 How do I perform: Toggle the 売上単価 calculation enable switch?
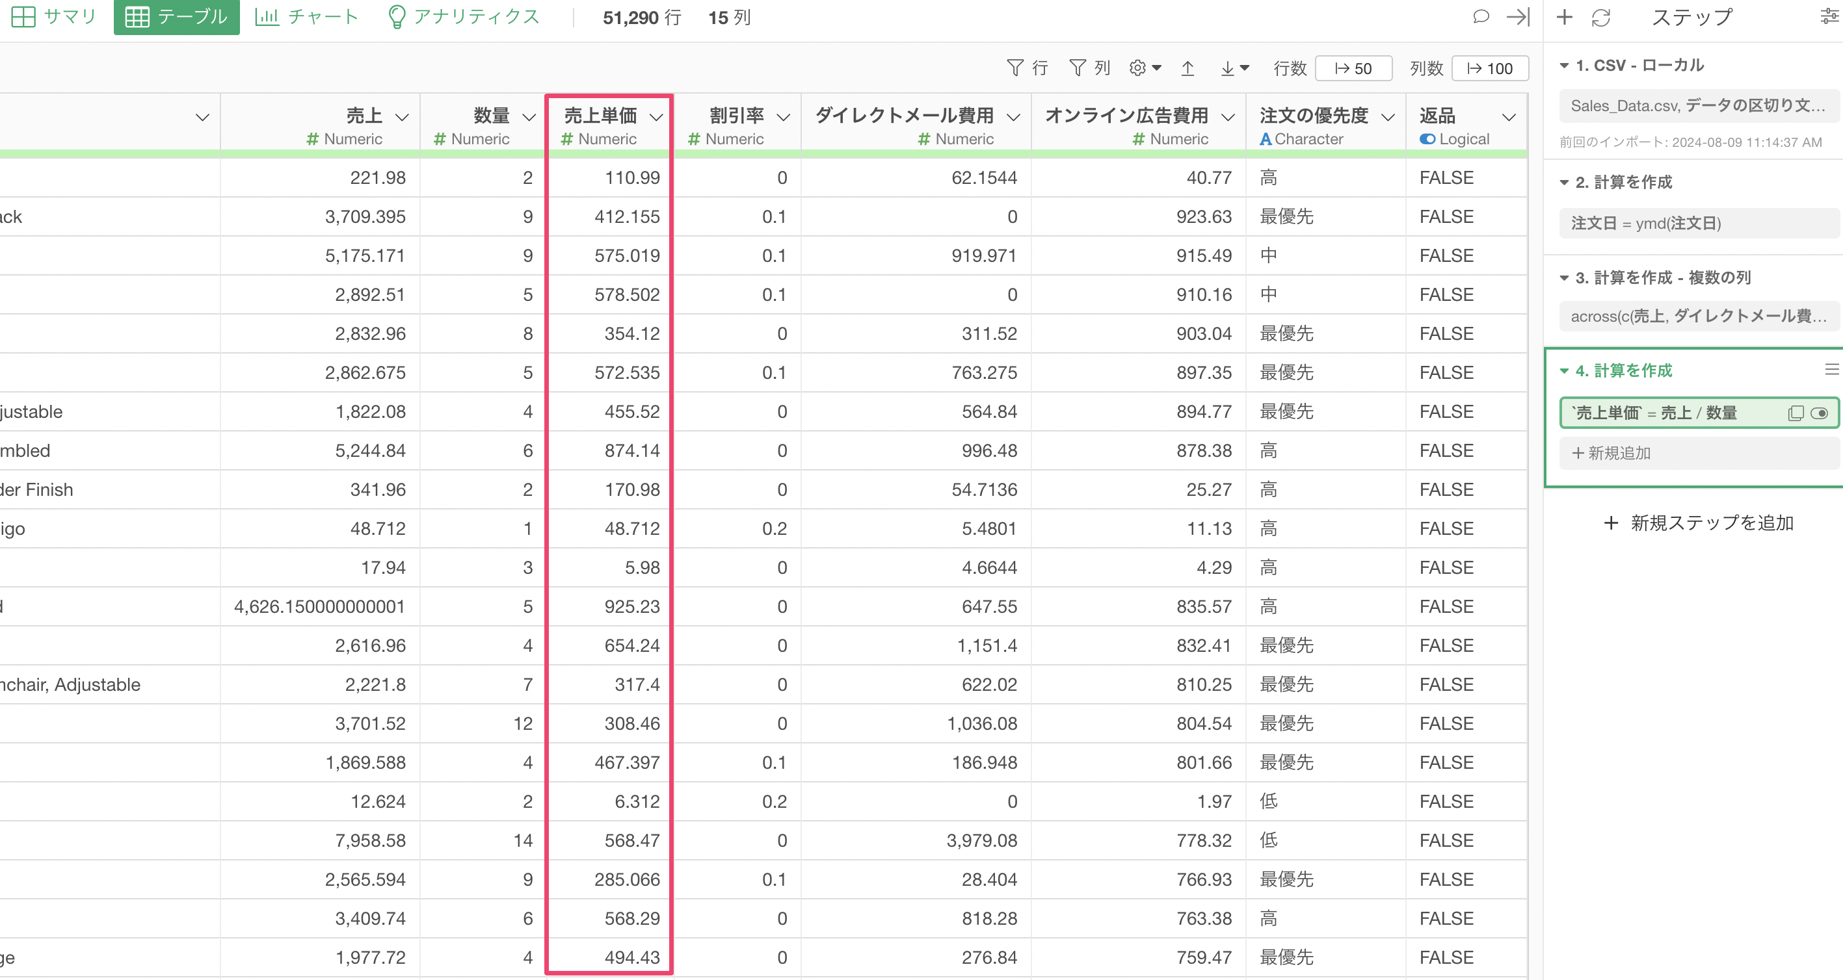(x=1820, y=413)
